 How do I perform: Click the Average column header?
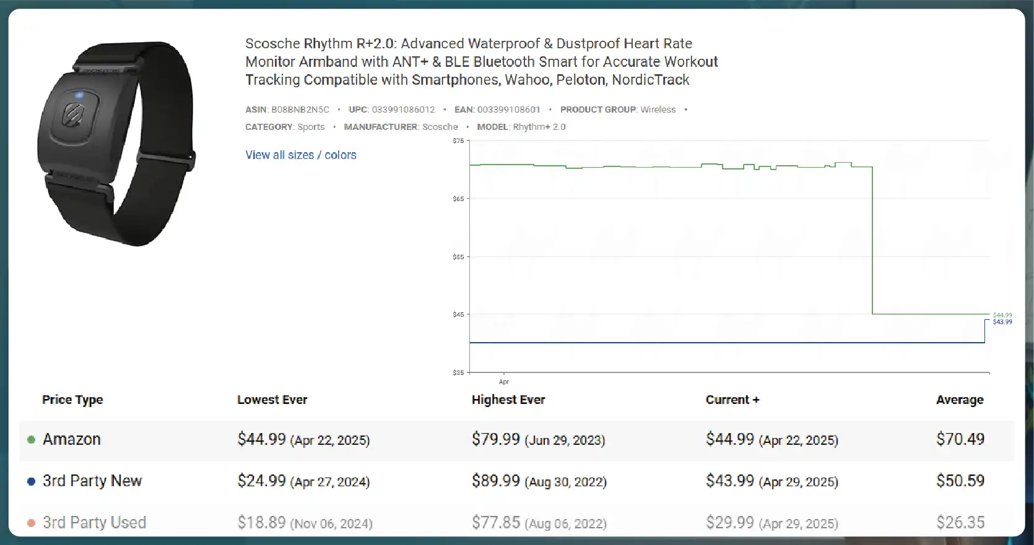point(959,400)
